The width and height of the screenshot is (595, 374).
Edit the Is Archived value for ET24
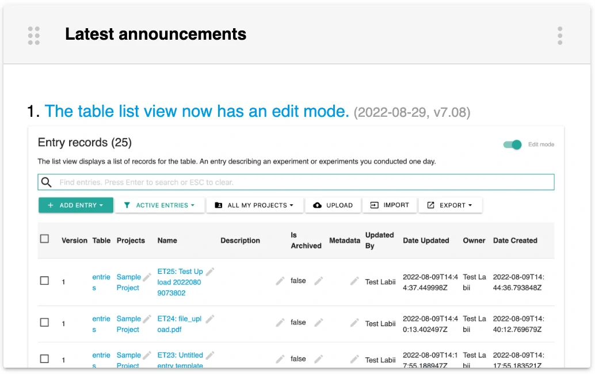(318, 323)
